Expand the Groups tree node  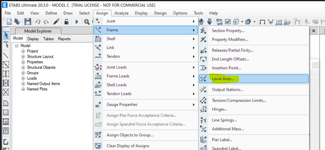tap(23, 73)
